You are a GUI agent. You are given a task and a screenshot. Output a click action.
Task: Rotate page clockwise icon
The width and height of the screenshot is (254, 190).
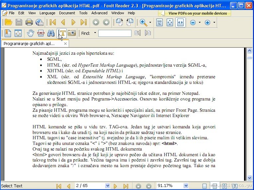[120, 22]
